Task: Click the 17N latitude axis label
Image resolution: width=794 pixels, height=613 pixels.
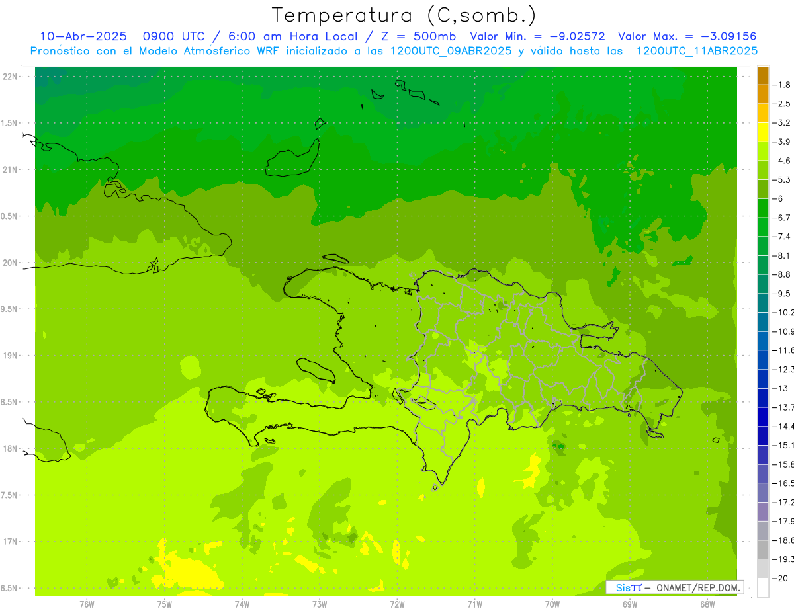Action: 11,542
